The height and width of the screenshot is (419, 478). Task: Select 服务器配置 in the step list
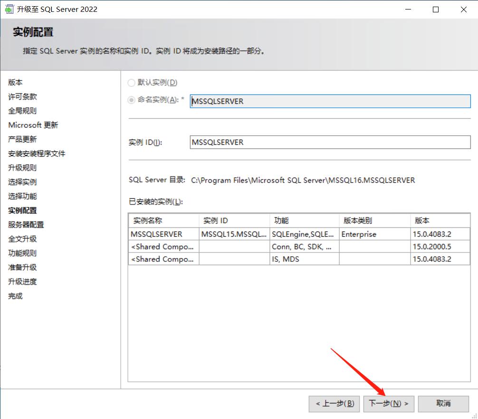pos(26,225)
